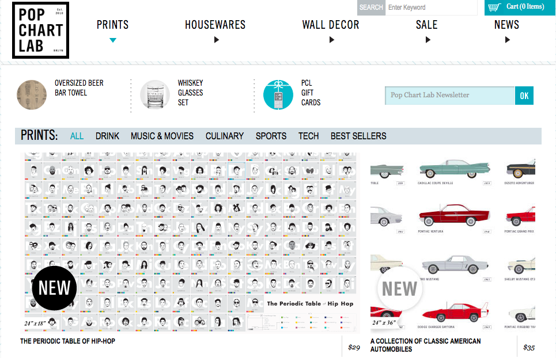Select the Music & Movies filter tab
Image resolution: width=556 pixels, height=358 pixels.
[x=162, y=136]
